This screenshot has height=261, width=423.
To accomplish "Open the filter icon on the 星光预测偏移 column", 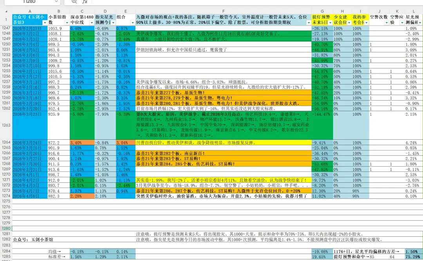I will [x=419, y=23].
